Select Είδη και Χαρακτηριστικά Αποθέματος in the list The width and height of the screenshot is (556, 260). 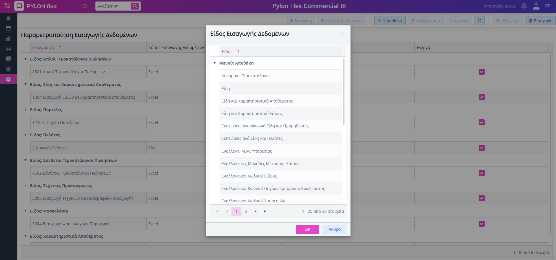[257, 101]
